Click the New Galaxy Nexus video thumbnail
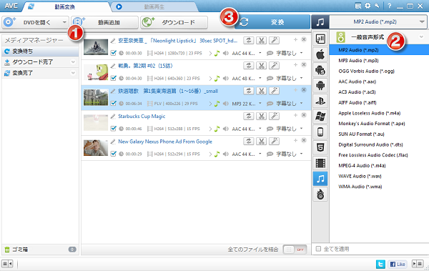 96,148
